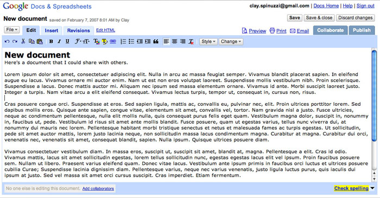Image resolution: width=380 pixels, height=198 pixels.
Task: Click Save & close button
Action: click(319, 18)
